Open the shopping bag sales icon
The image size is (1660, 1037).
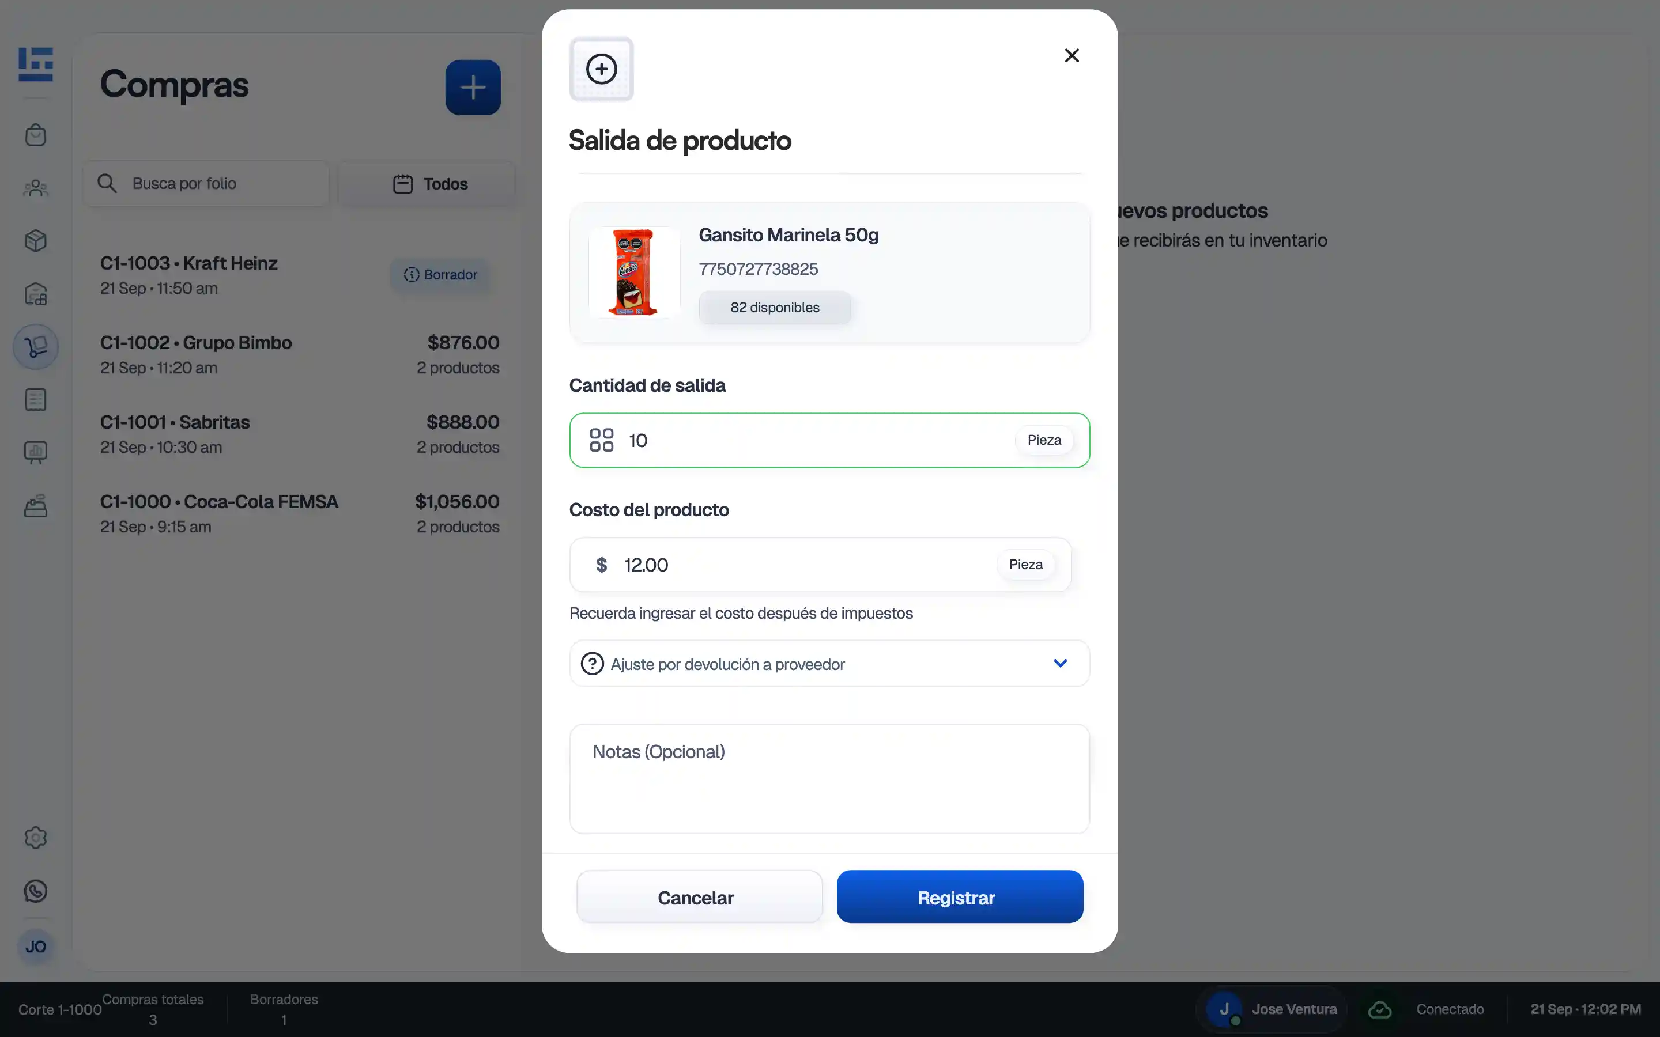(36, 135)
